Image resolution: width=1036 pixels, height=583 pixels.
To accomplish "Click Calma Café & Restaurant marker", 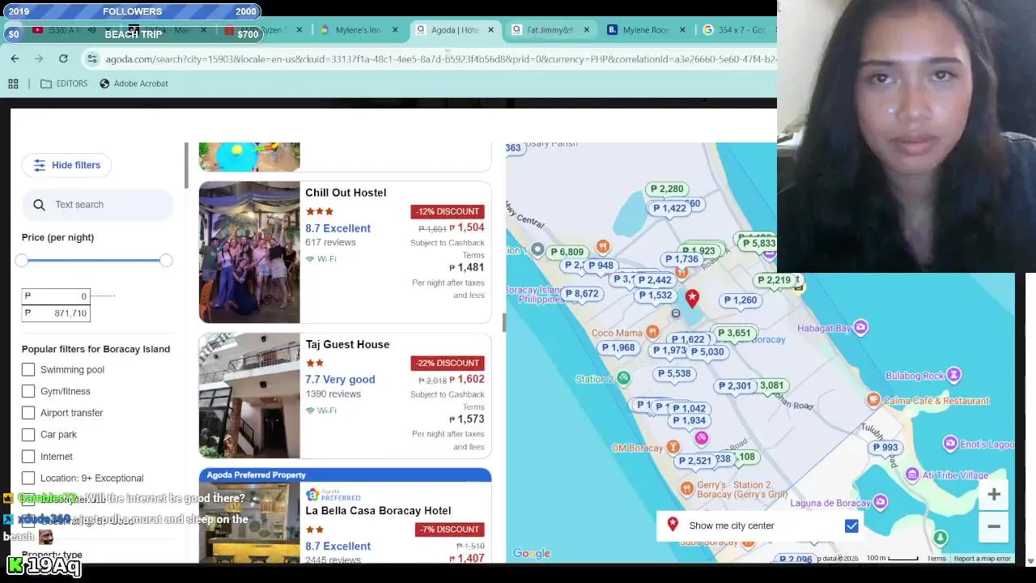I will [x=873, y=400].
